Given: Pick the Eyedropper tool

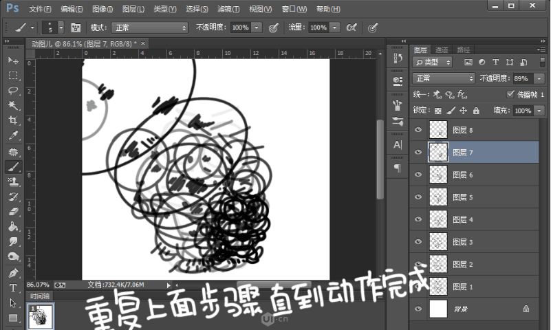Looking at the screenshot, I should pyautogui.click(x=12, y=135).
